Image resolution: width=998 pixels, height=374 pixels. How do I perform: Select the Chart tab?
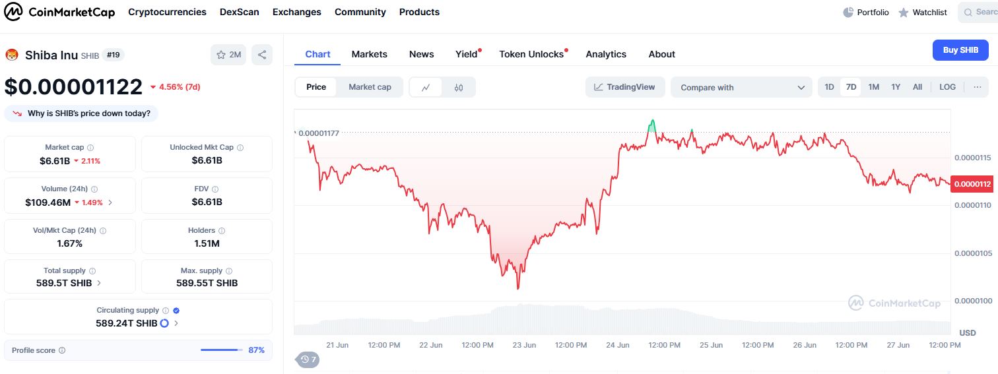317,54
